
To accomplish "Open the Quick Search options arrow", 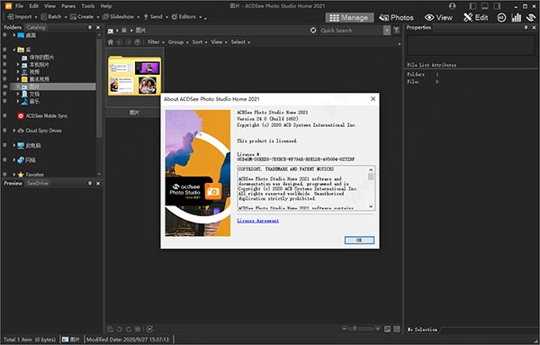I will pyautogui.click(x=387, y=31).
